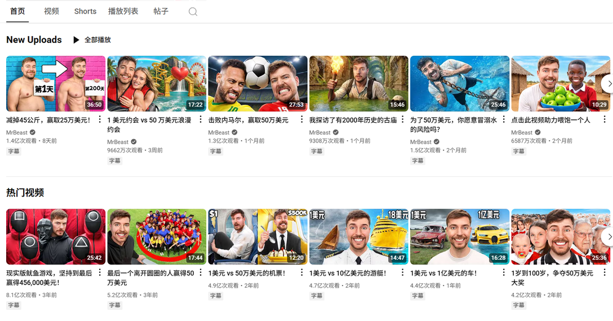Click 字幕 badge under 减掉45公斤 video
Viewport: 613px width, 321px height.
click(x=14, y=151)
